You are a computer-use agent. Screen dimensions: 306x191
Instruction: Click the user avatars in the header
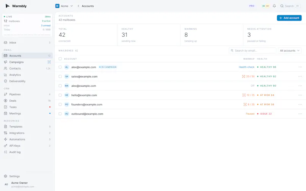point(265,6)
